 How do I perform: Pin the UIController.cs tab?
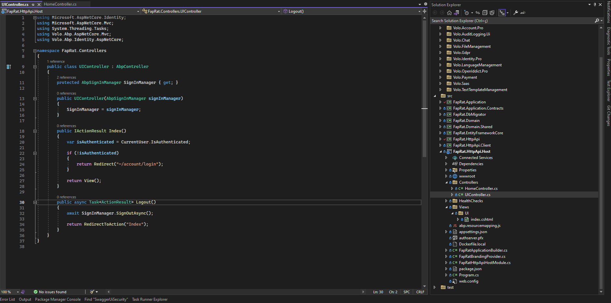pyautogui.click(x=33, y=5)
